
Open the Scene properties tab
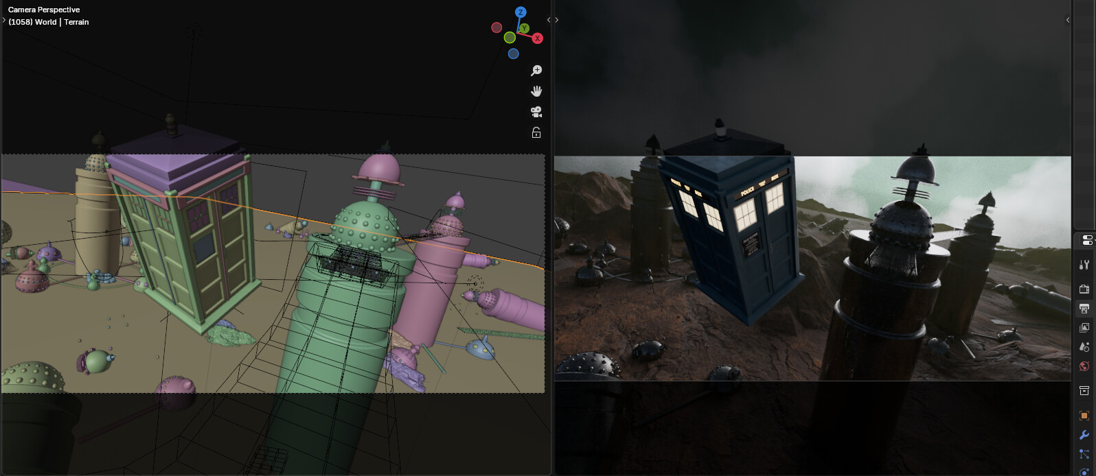1084,347
